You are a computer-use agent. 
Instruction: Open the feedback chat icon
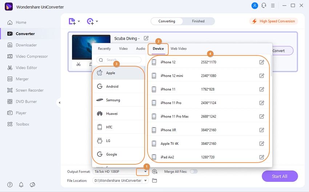(x=32, y=185)
